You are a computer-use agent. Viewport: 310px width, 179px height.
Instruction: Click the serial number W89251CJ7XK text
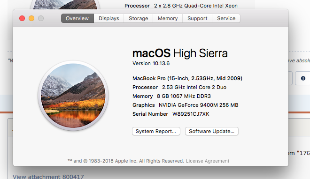(x=191, y=114)
